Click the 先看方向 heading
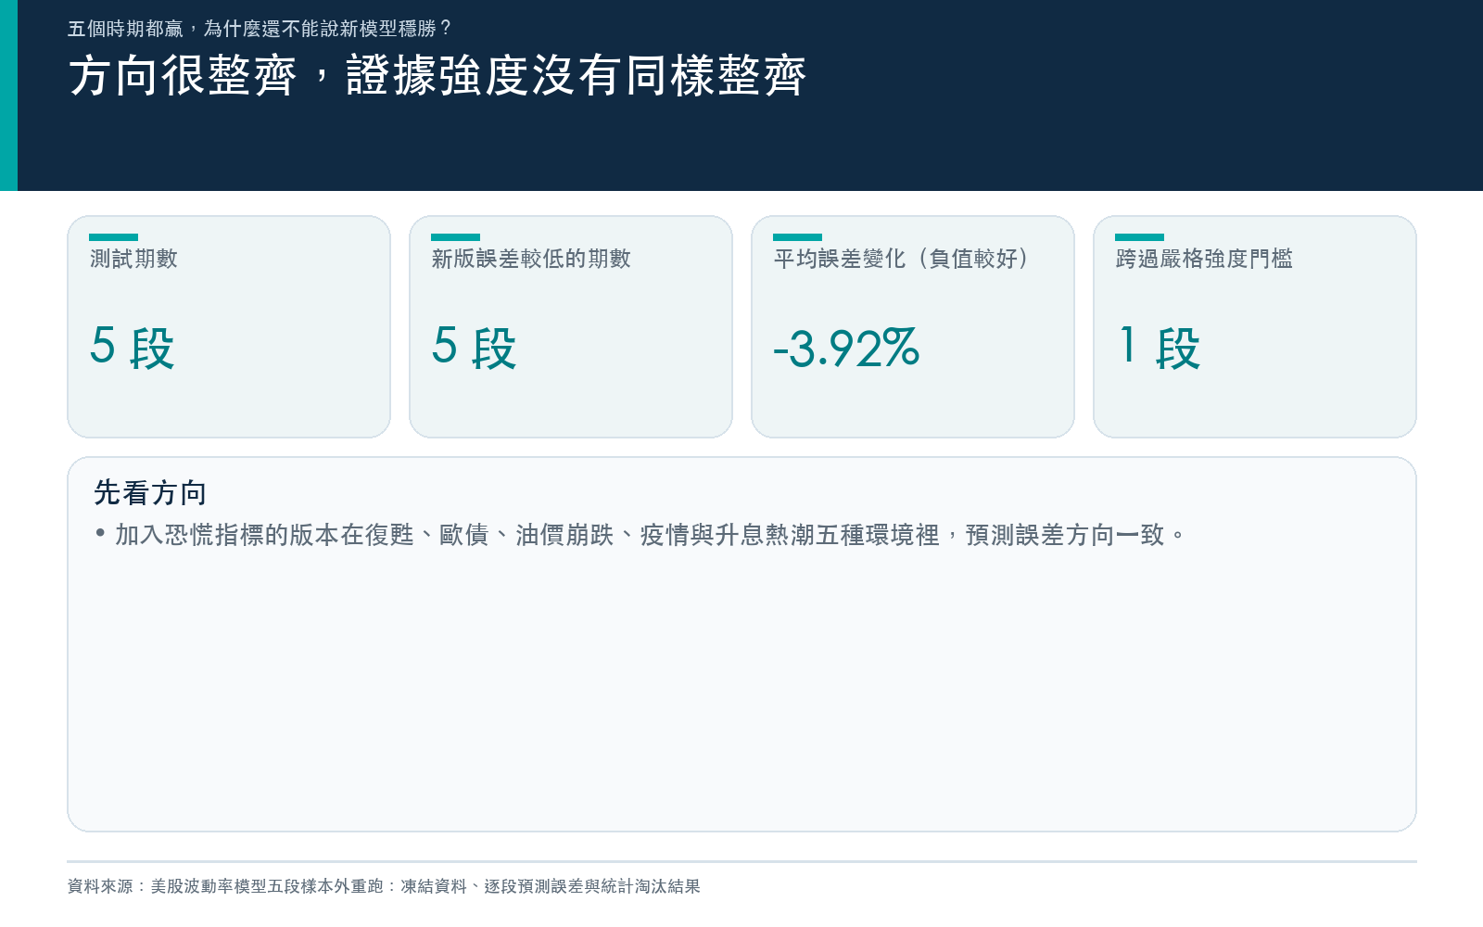1483x927 pixels. [150, 492]
